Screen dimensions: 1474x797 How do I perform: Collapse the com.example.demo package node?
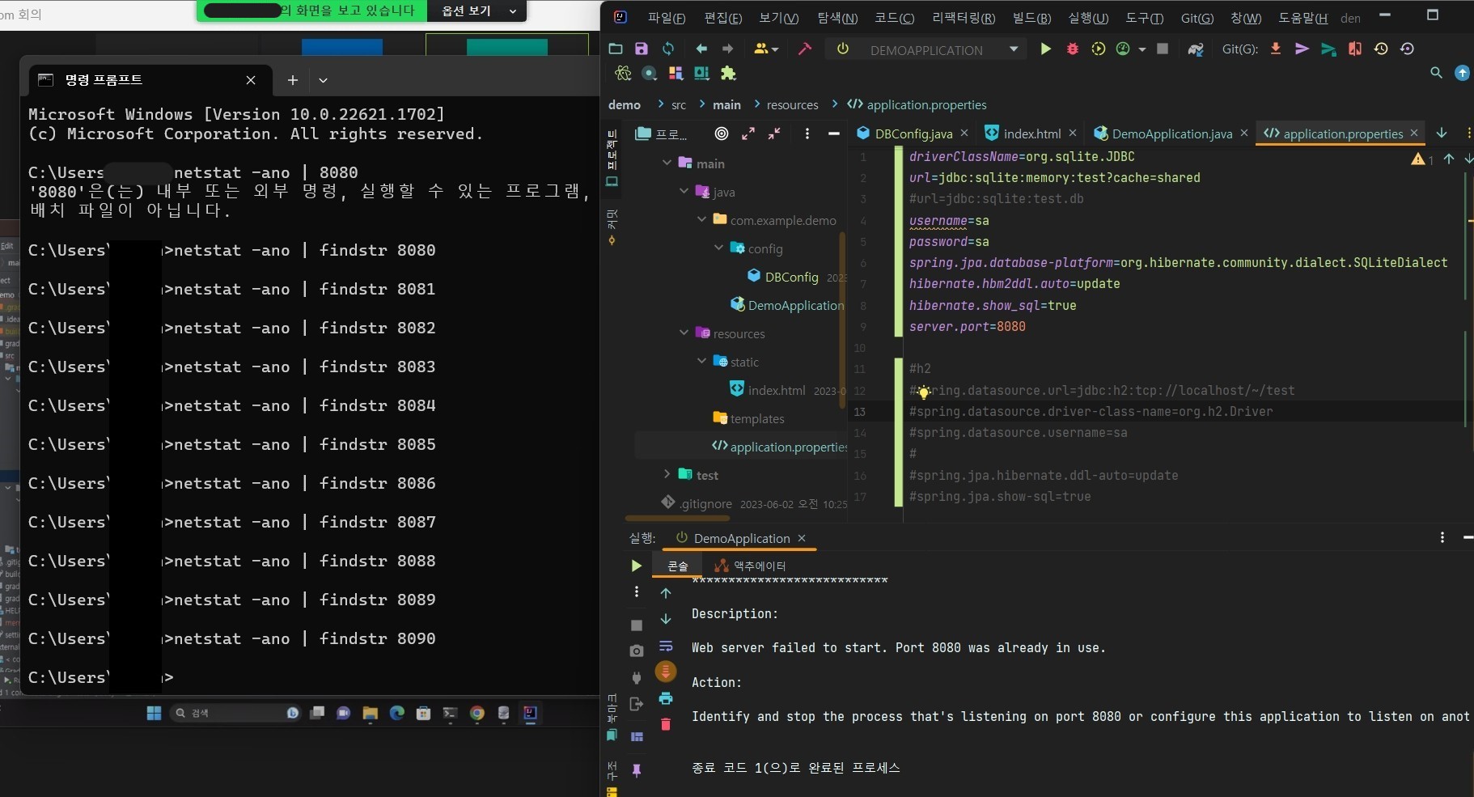pos(701,219)
